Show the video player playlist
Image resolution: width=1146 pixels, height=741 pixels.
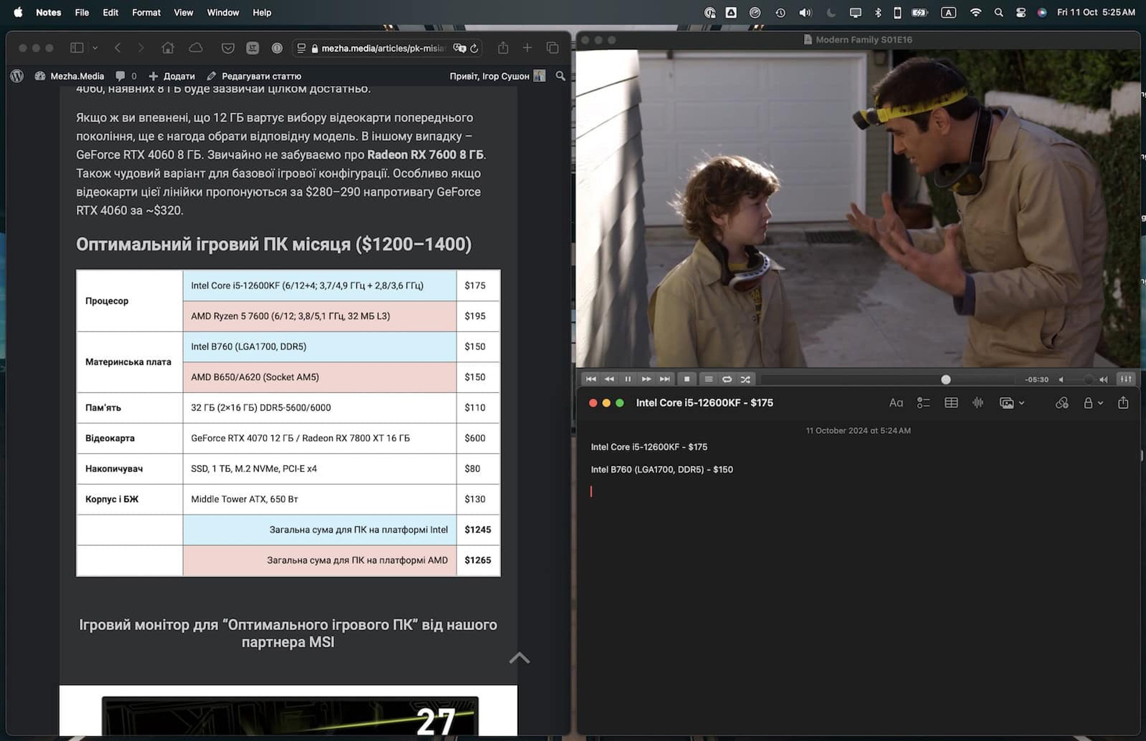pyautogui.click(x=708, y=379)
